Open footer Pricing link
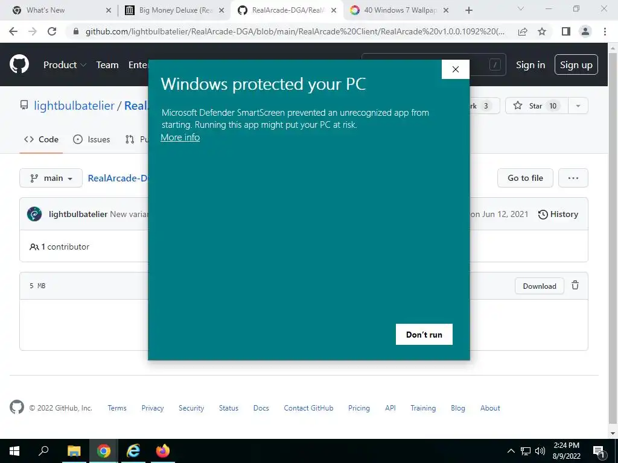The image size is (618, 463). (x=359, y=408)
